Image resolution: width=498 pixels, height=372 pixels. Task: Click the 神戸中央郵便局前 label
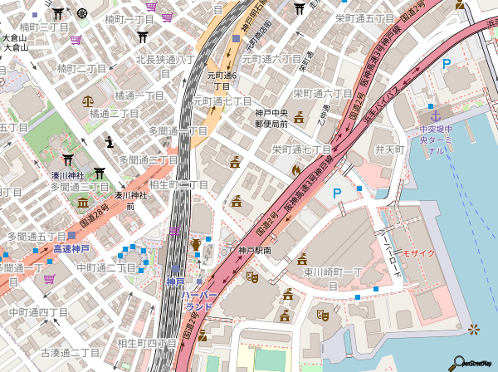point(271,118)
